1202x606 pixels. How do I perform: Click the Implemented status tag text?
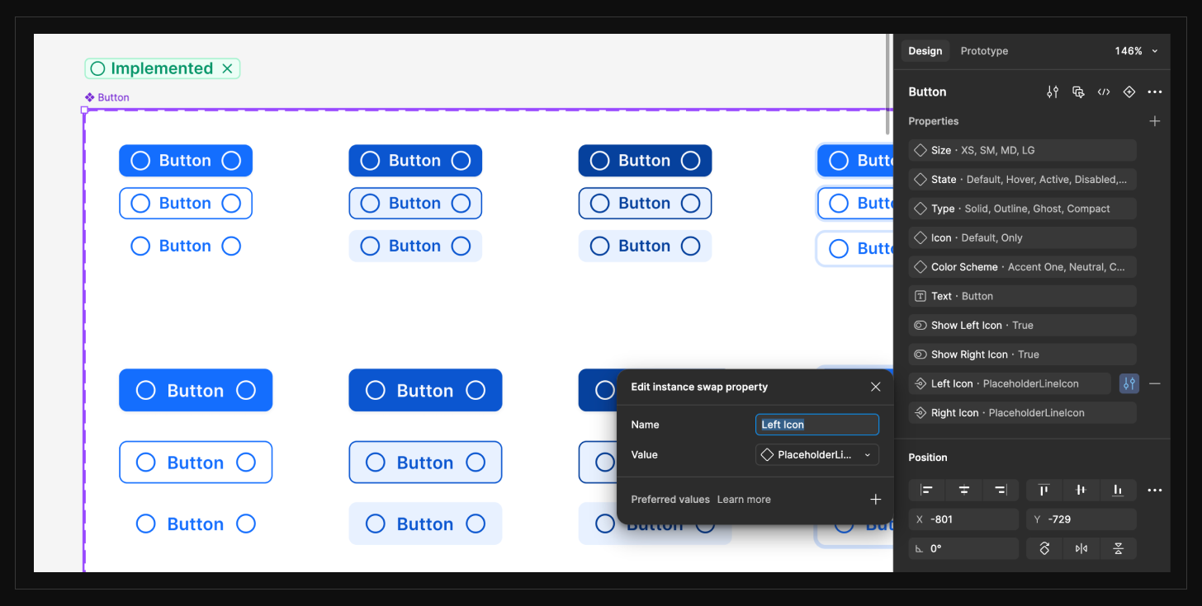coord(162,68)
